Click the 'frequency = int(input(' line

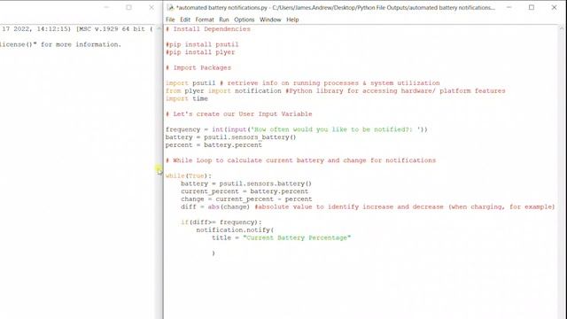point(297,129)
